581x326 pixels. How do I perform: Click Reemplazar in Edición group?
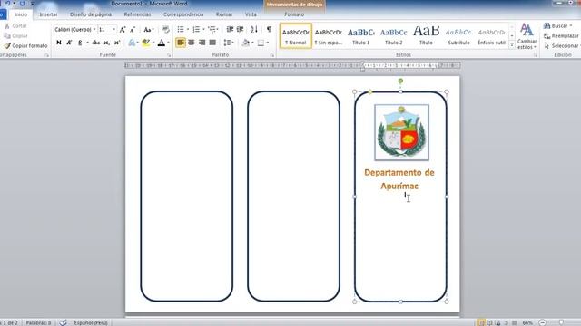pyautogui.click(x=562, y=36)
